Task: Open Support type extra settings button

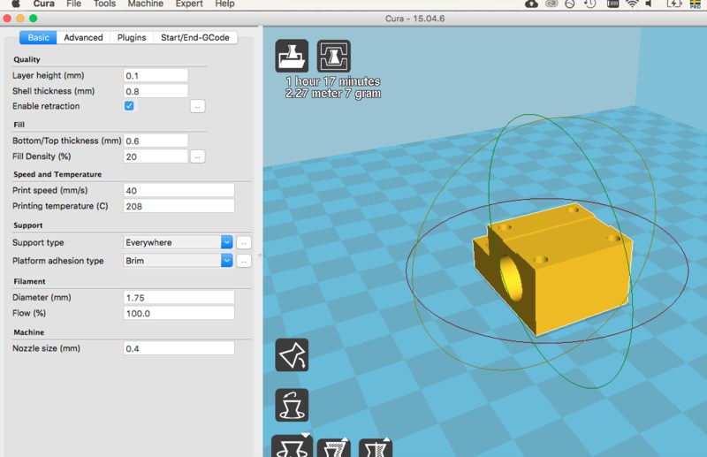Action: (244, 243)
